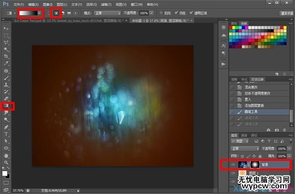
Task: Open Layers panel 正常 blend mode dropdown
Action: pyautogui.click(x=245, y=149)
